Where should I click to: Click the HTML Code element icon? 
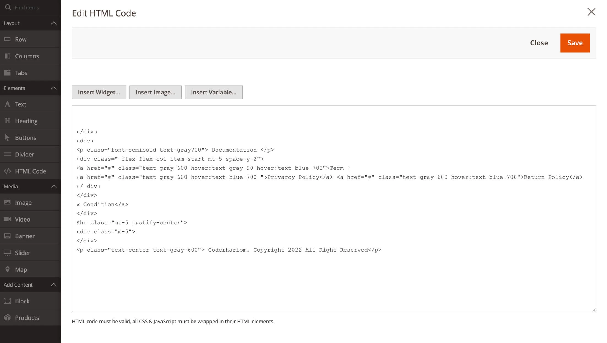7,171
